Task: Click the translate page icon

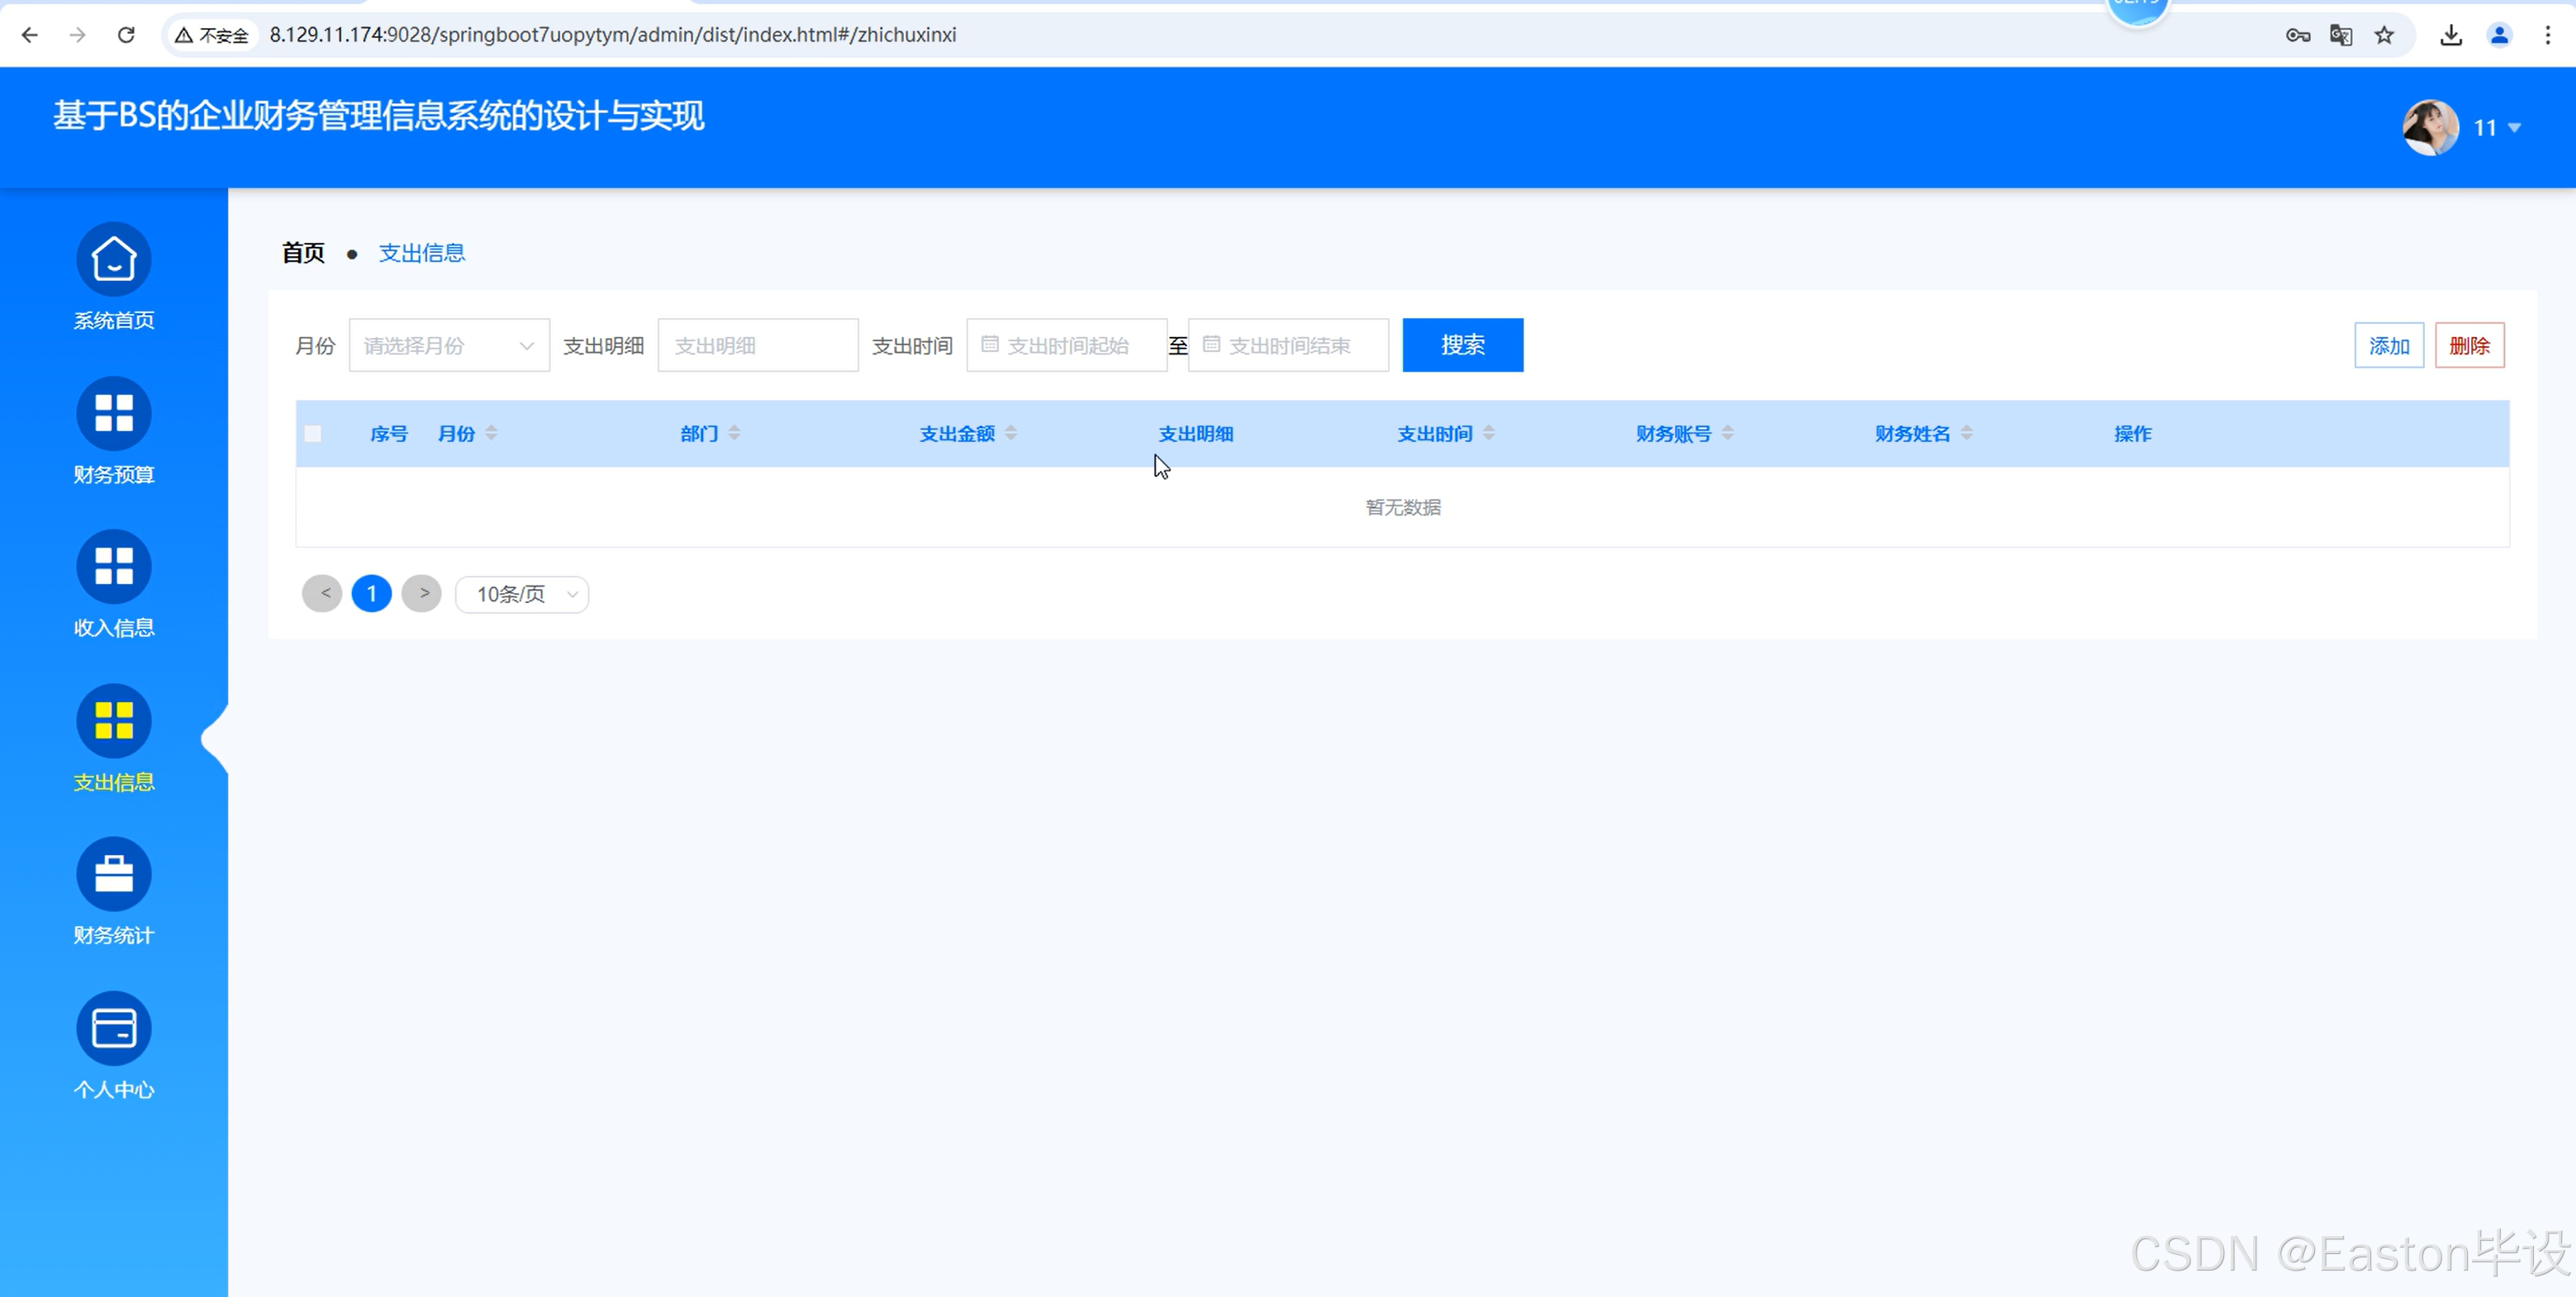Action: pos(2340,35)
